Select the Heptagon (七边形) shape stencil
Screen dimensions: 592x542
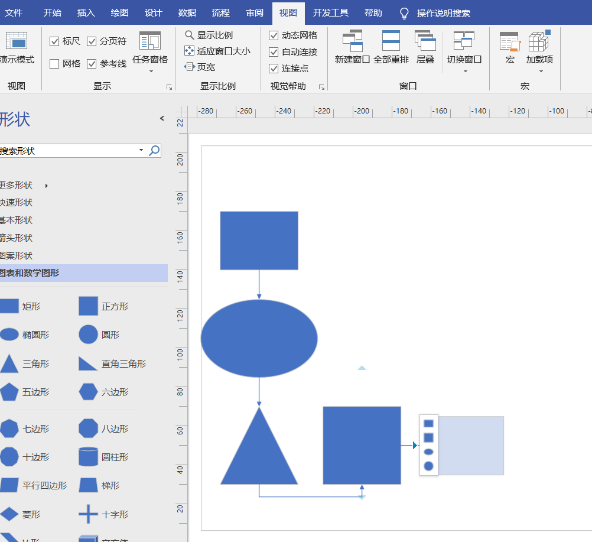(x=25, y=429)
